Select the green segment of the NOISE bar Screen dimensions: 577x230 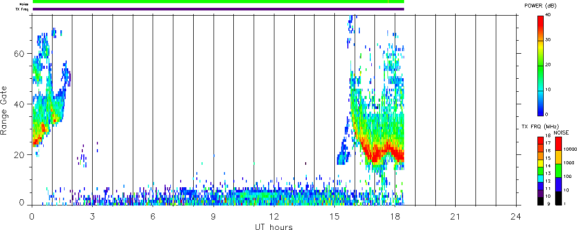point(559,171)
